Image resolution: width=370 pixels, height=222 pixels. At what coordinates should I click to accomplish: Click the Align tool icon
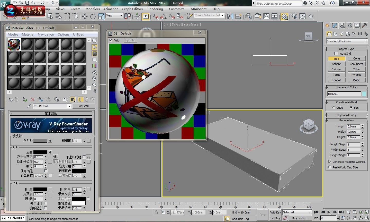tap(238, 16)
